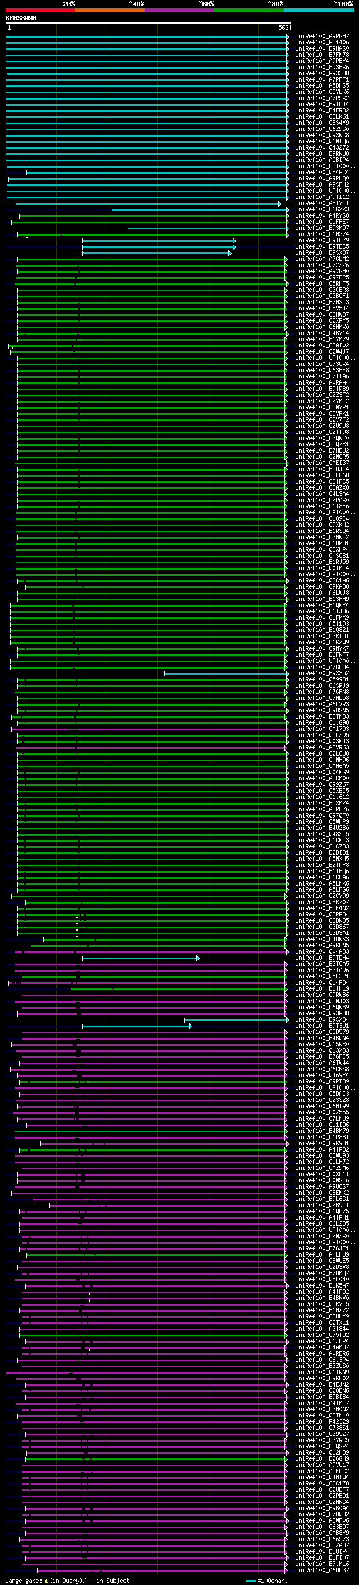This screenshot has height=1585, width=359.
Task: Click hit label UniRef100_C0MH96
Action: pos(322,760)
